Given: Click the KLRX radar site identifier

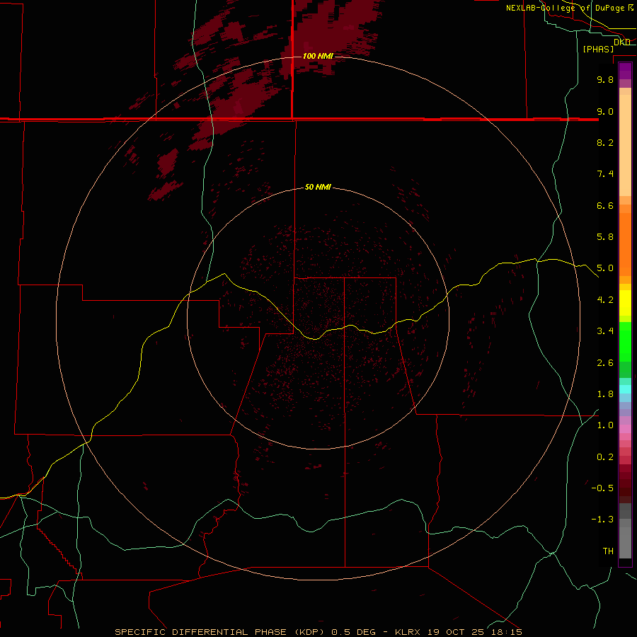Looking at the screenshot, I should pos(408,632).
